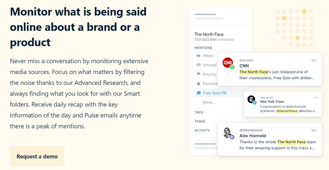The width and height of the screenshot is (329, 170).
Task: Click the Priority flag icon
Action: point(198,74)
